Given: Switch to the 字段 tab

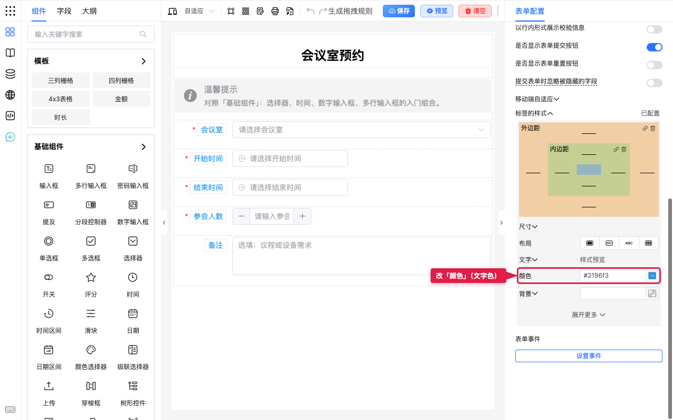Looking at the screenshot, I should pos(64,11).
